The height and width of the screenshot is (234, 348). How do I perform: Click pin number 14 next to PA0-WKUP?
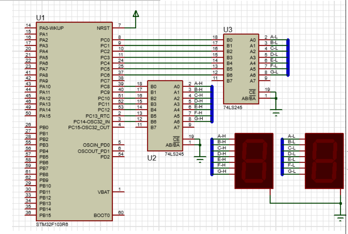tap(28, 25)
